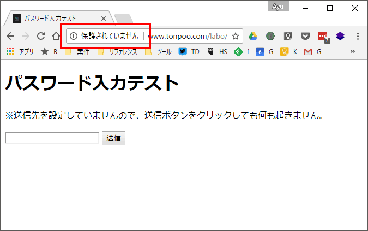Viewport: 368px width, 231px height.
Task: Bookmark this page with the star icon
Action: (236, 36)
